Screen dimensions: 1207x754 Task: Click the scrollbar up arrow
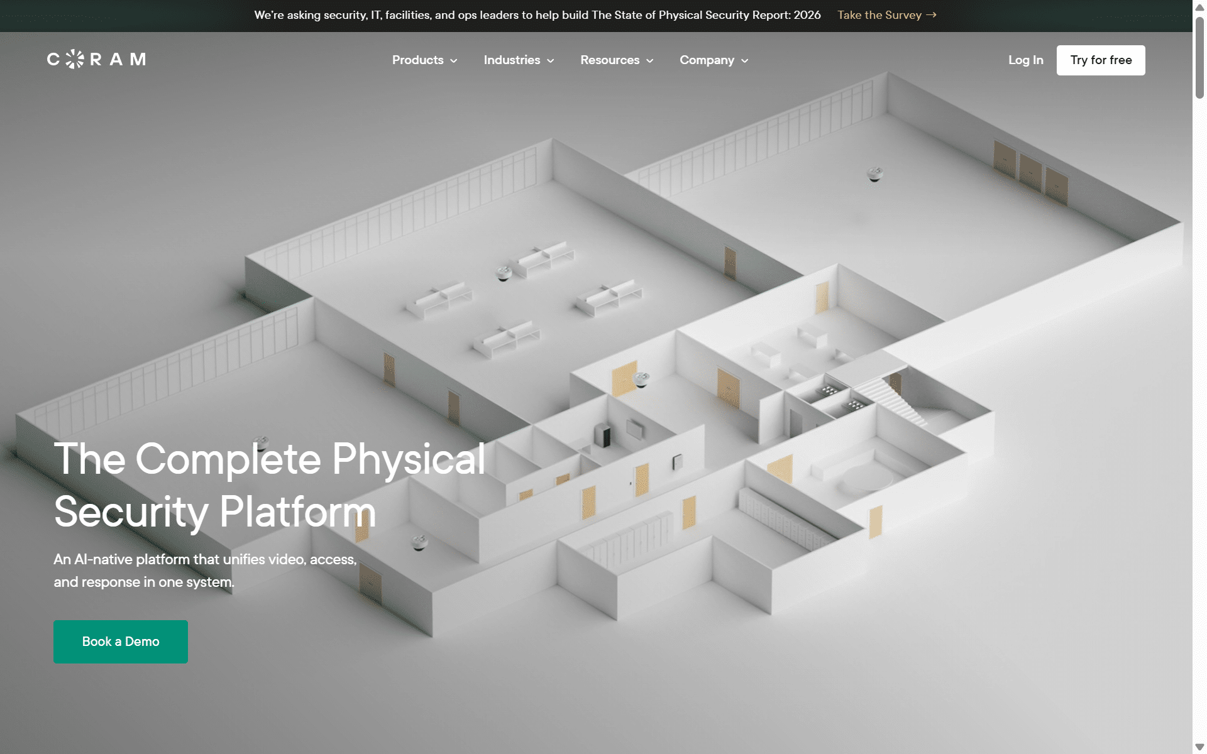[x=1199, y=7]
